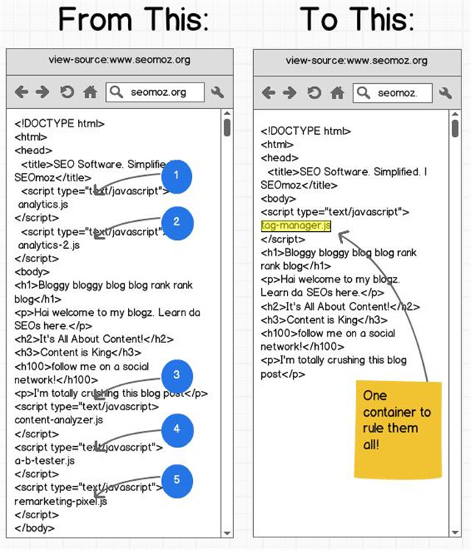This screenshot has width=471, height=550.
Task: Click '<html>' line in the left browser
Action: pyautogui.click(x=31, y=137)
